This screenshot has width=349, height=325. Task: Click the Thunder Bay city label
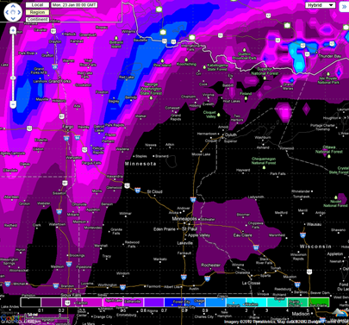click(x=329, y=56)
